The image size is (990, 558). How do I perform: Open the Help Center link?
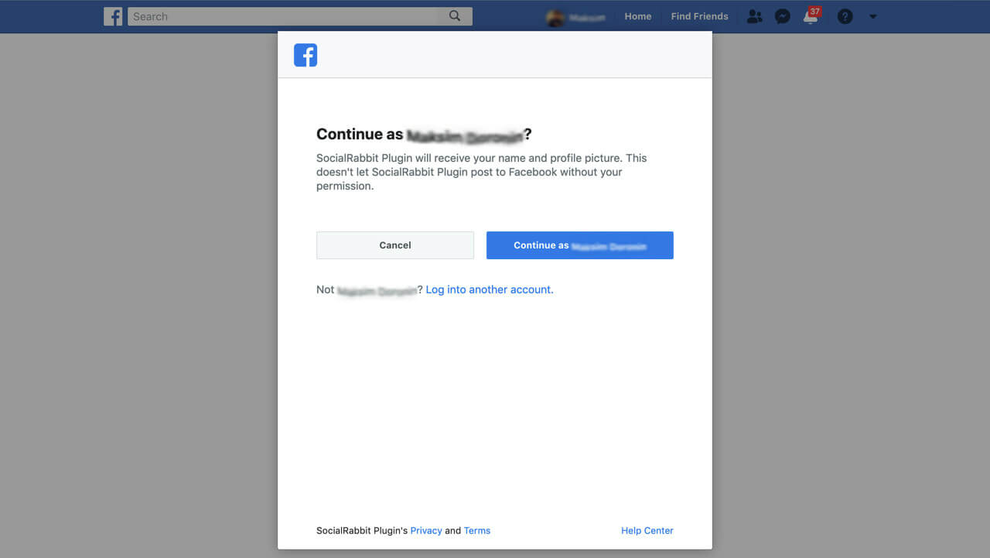[647, 530]
